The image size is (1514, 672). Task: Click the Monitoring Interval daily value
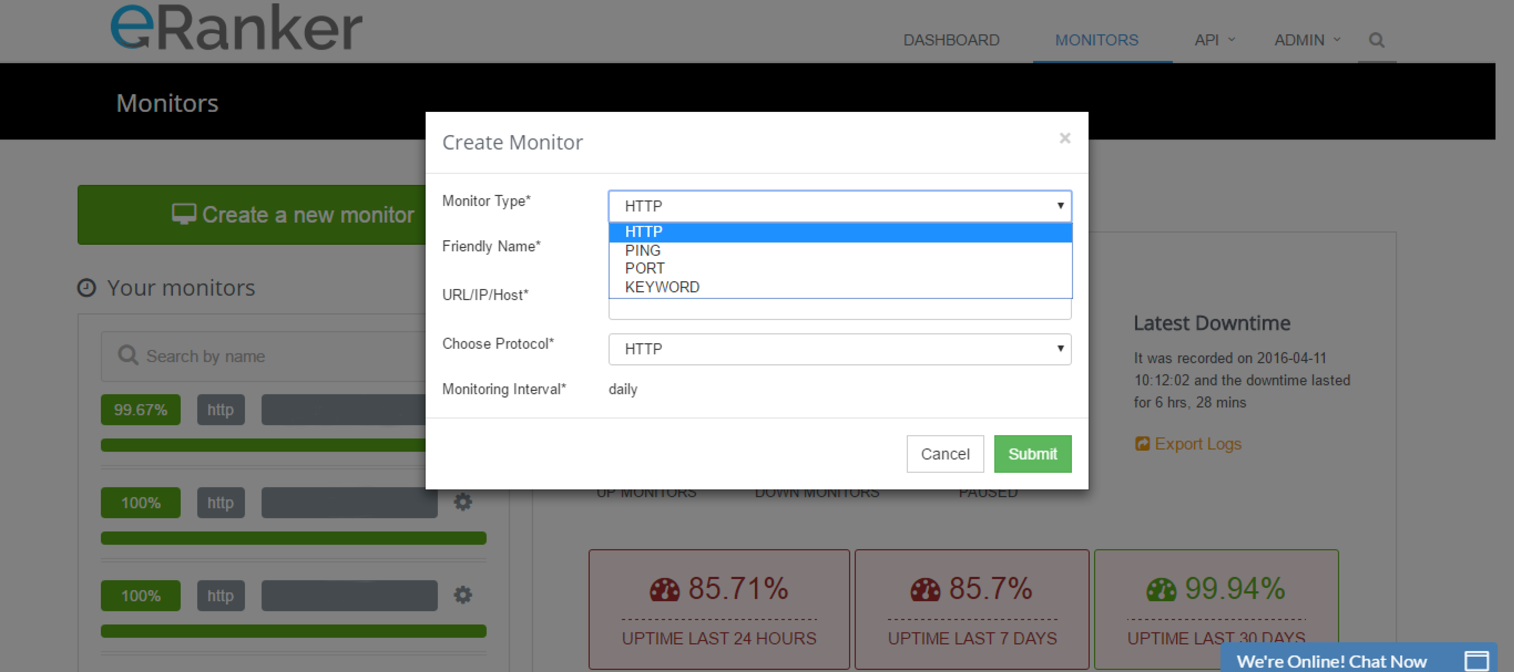622,389
